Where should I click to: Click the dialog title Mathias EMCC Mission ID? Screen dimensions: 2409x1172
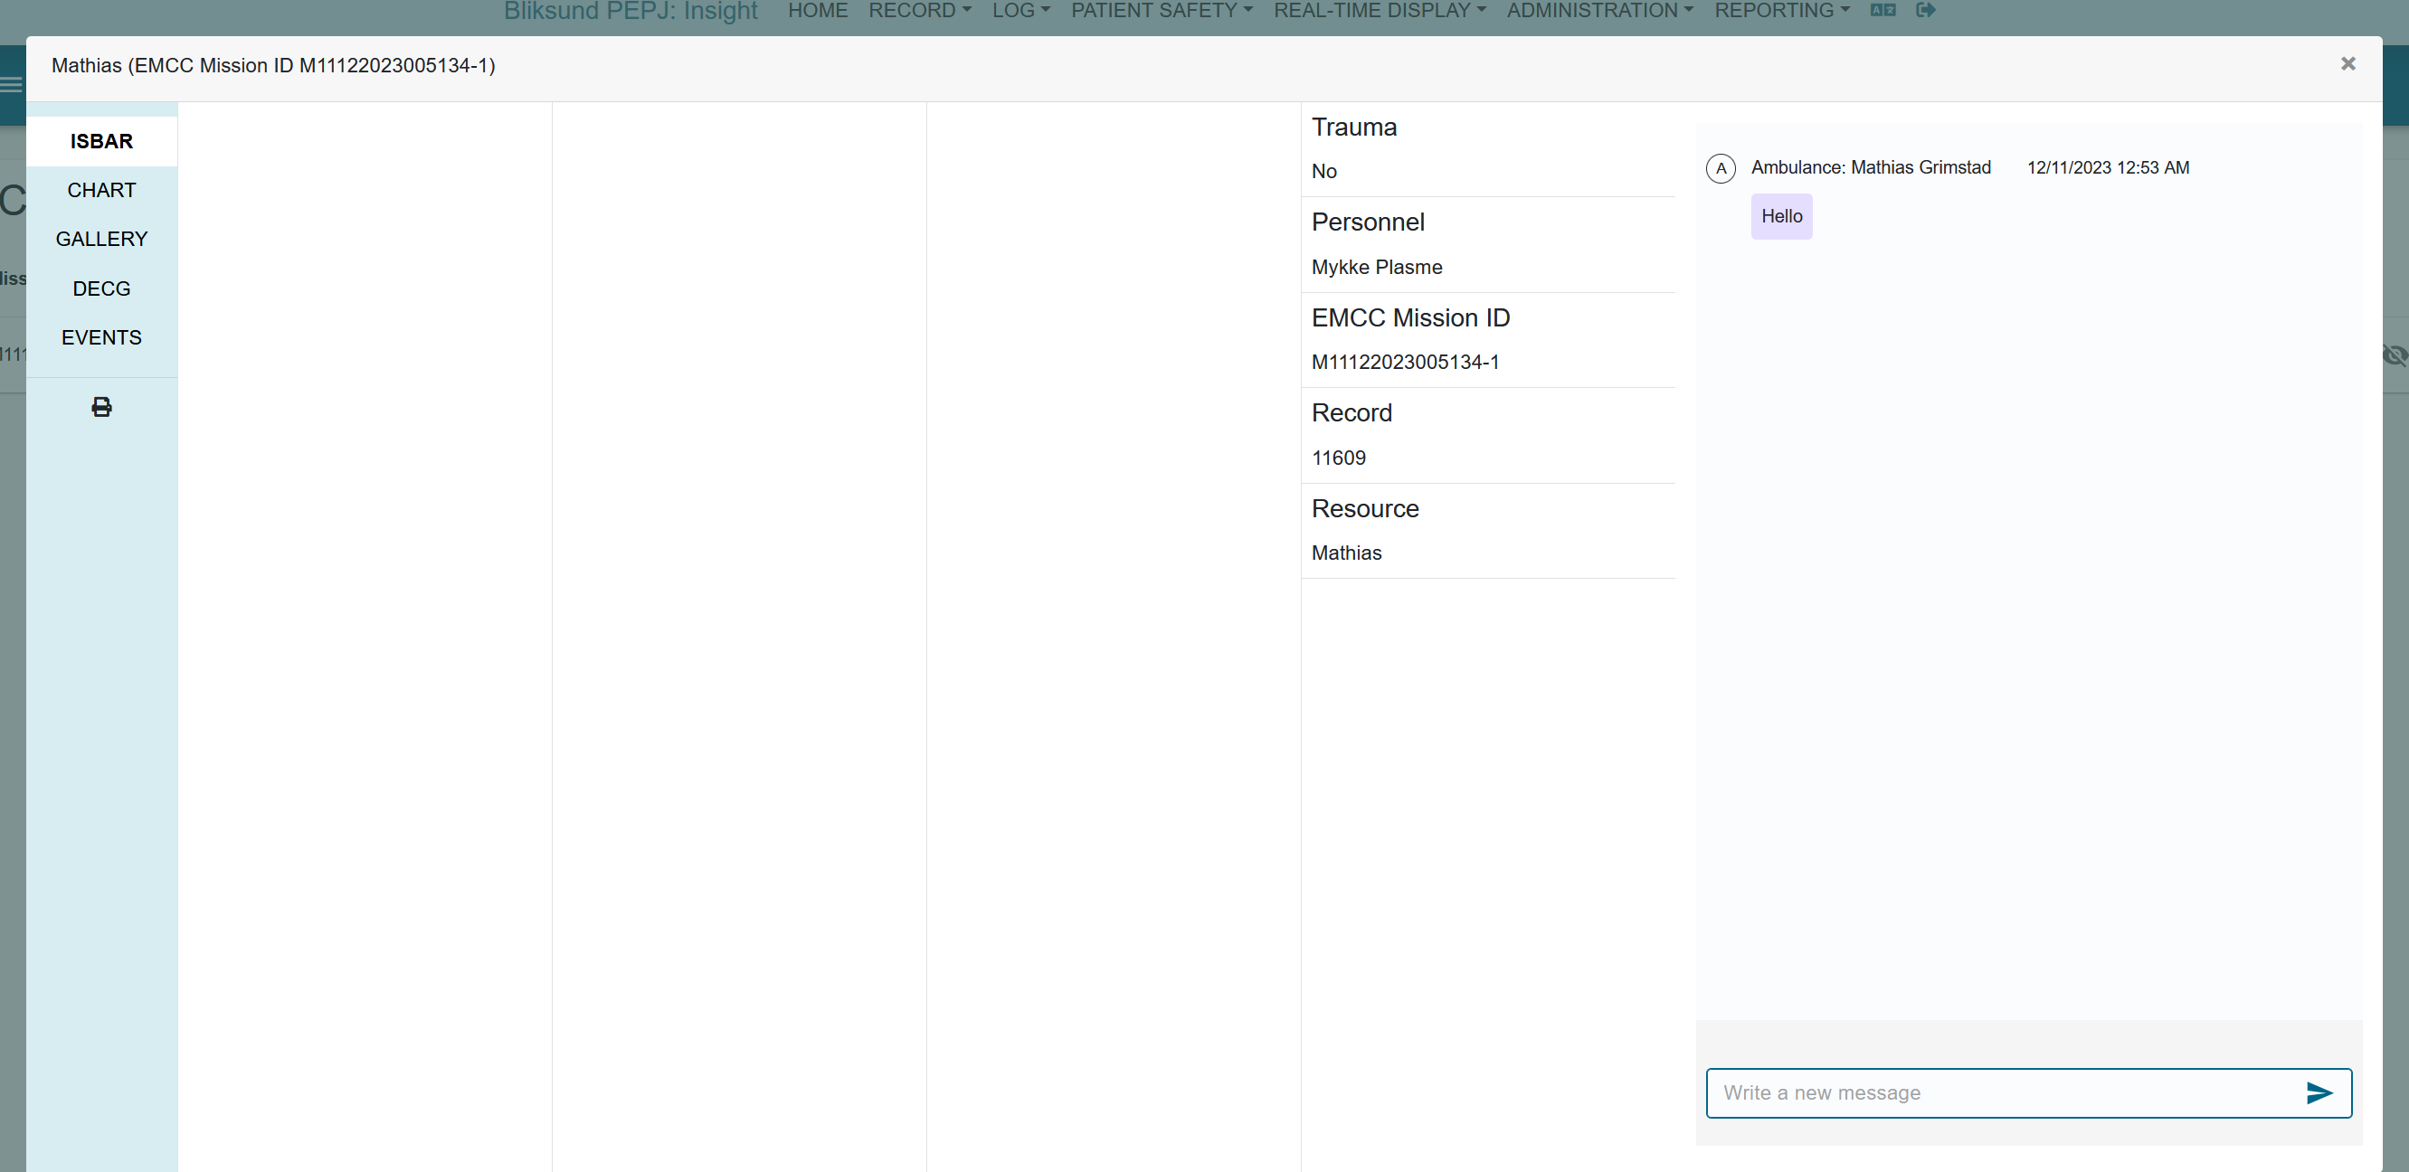click(x=273, y=65)
